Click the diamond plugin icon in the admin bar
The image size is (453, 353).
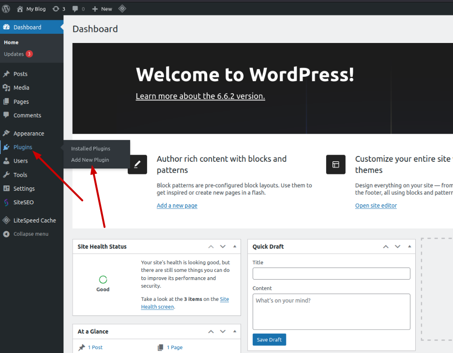point(122,8)
